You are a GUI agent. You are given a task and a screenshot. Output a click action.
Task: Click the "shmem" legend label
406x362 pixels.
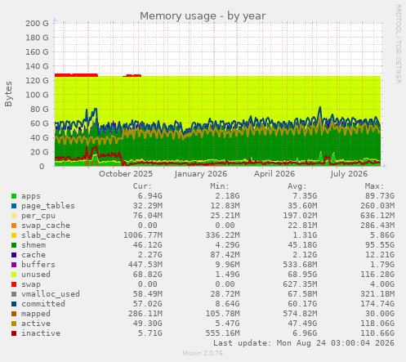click(x=33, y=245)
